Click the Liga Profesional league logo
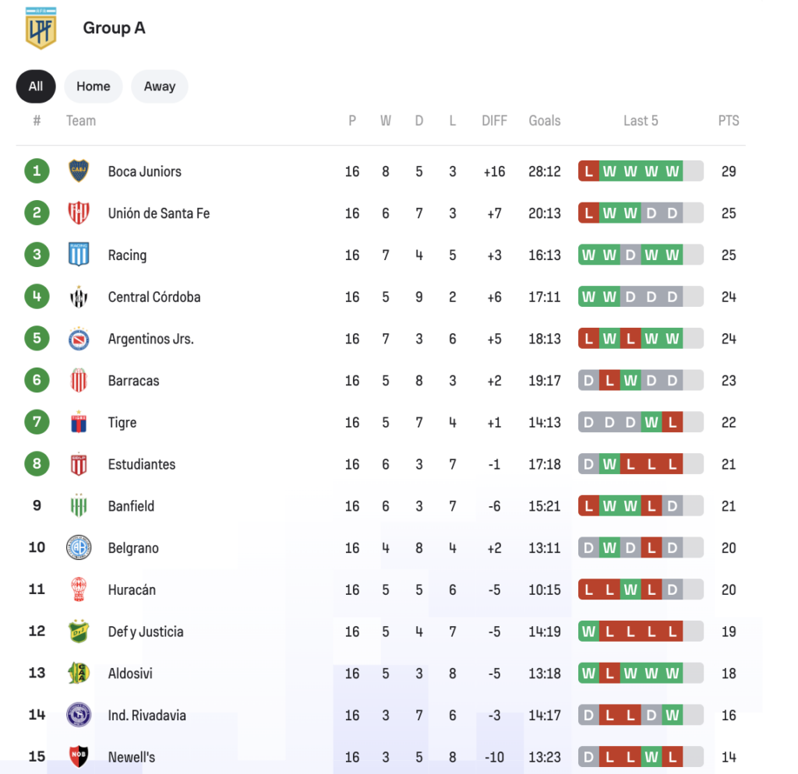The width and height of the screenshot is (798, 774). [41, 28]
